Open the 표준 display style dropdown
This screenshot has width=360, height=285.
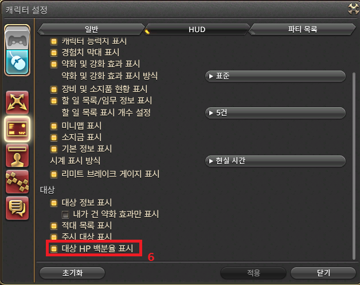coord(275,76)
